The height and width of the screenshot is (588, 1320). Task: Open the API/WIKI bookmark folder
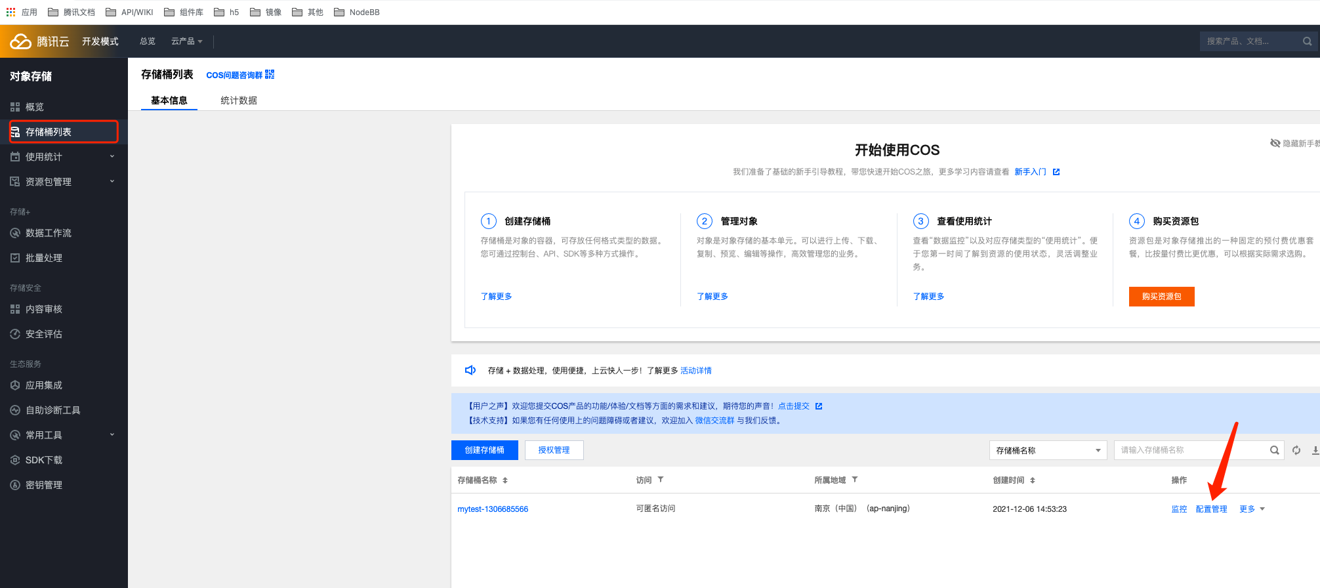(129, 12)
